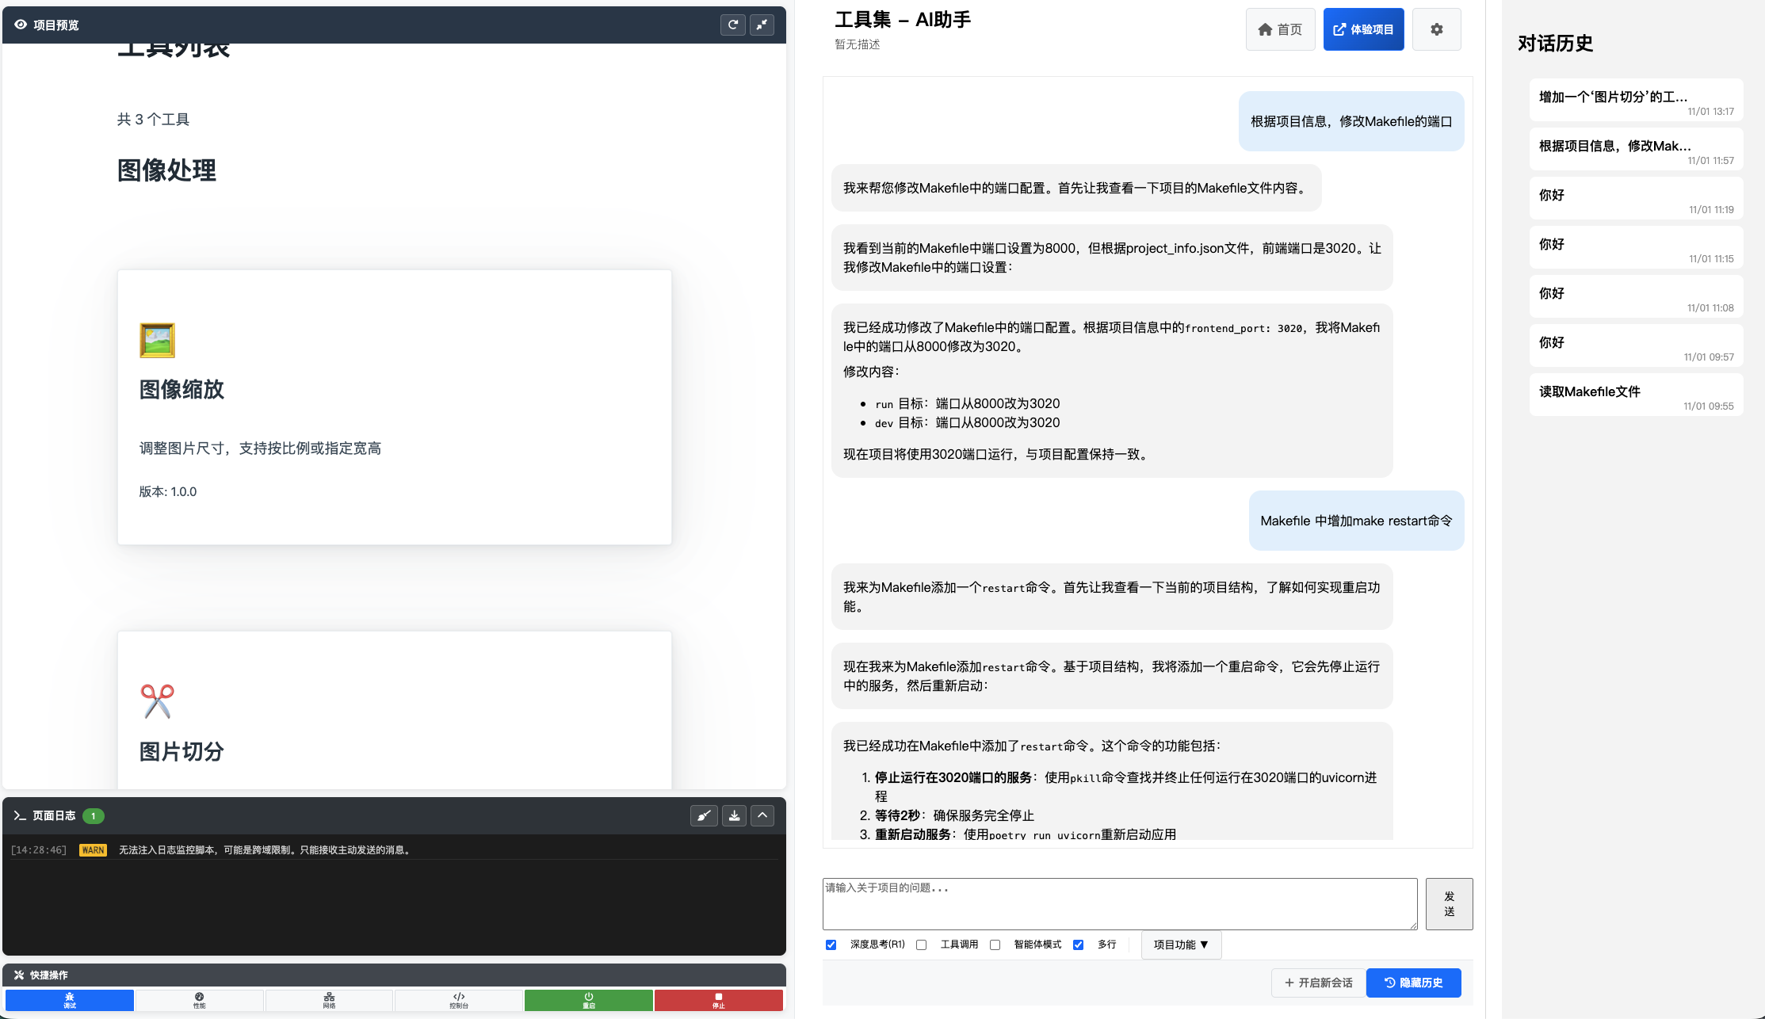The image size is (1765, 1019).
Task: Click in the question input field
Action: pyautogui.click(x=1119, y=903)
